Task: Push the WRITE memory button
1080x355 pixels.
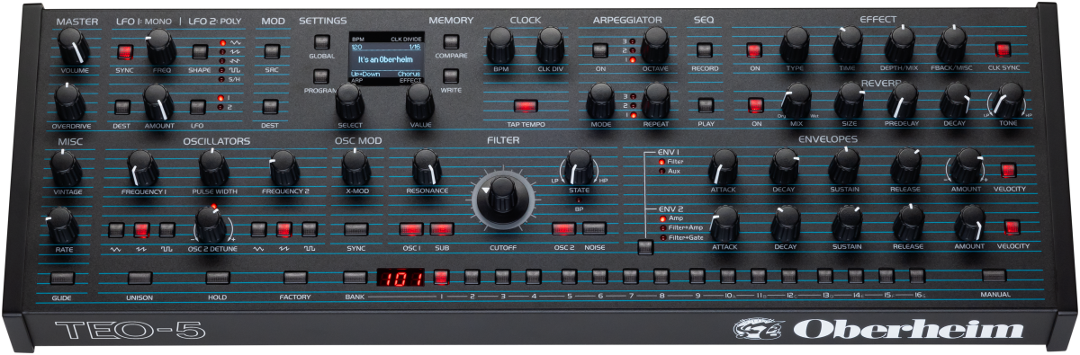Action: [x=451, y=75]
